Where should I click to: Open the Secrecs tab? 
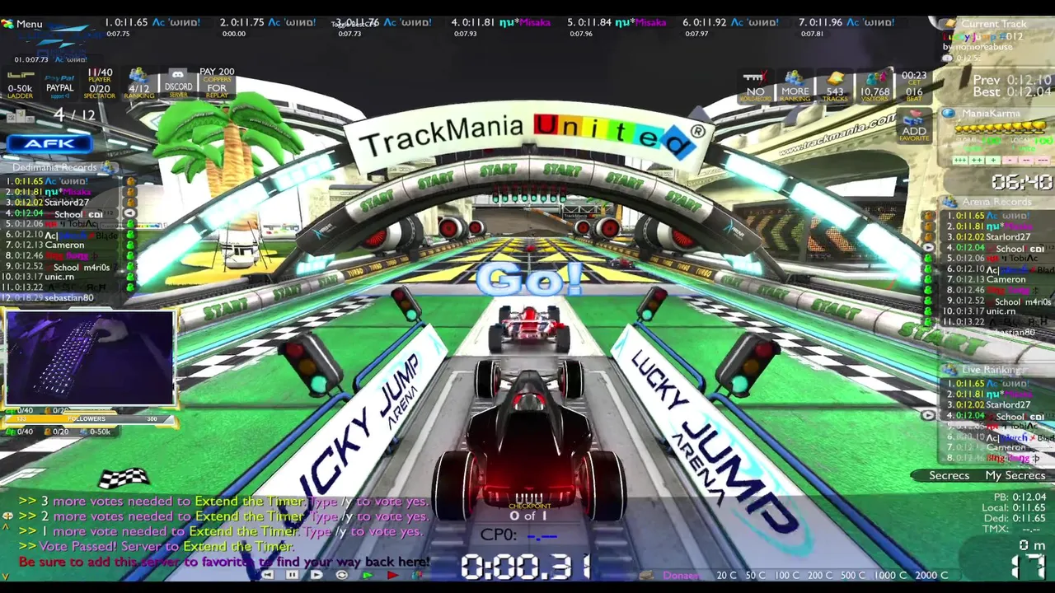coord(949,475)
